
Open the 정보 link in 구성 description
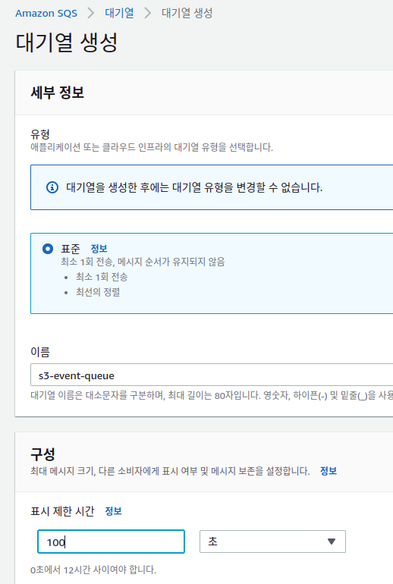(329, 471)
